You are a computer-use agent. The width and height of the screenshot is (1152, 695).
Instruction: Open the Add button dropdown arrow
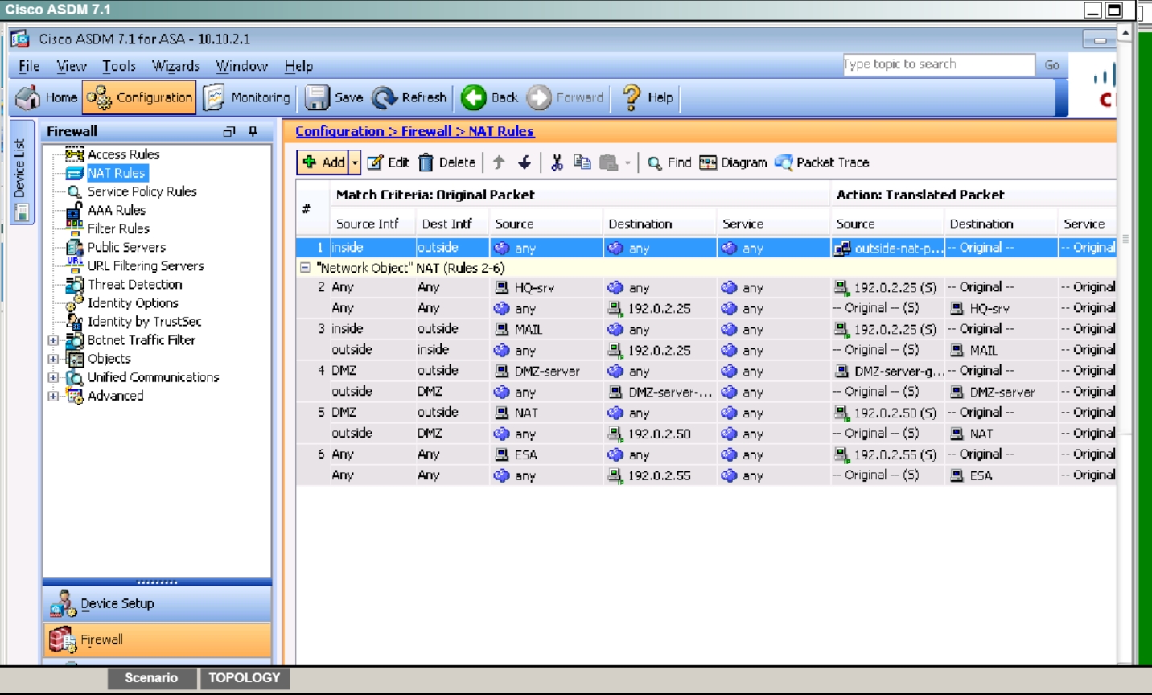pyautogui.click(x=354, y=162)
